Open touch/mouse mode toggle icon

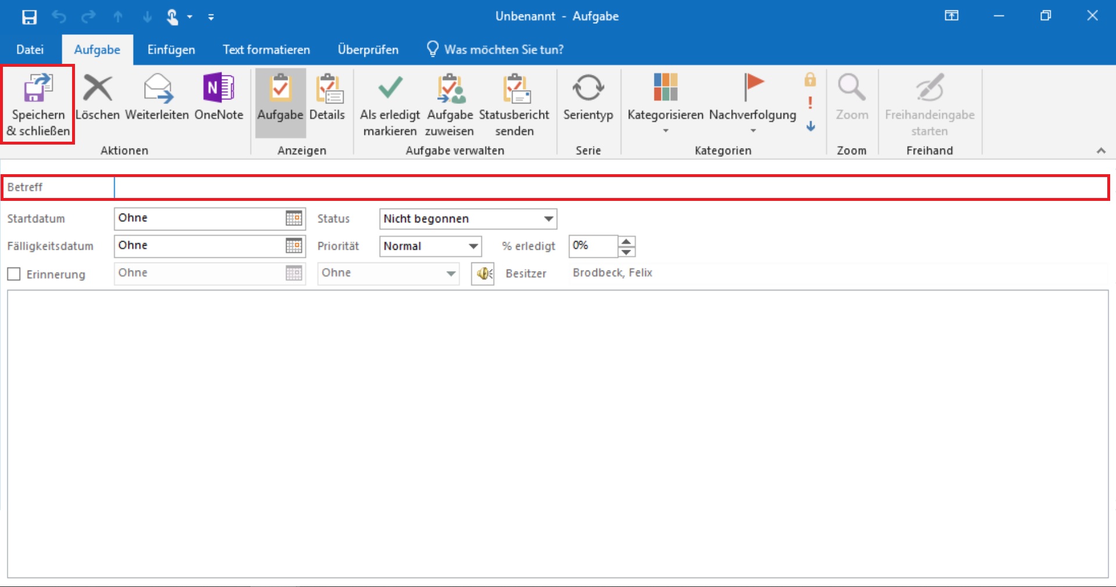pyautogui.click(x=173, y=17)
